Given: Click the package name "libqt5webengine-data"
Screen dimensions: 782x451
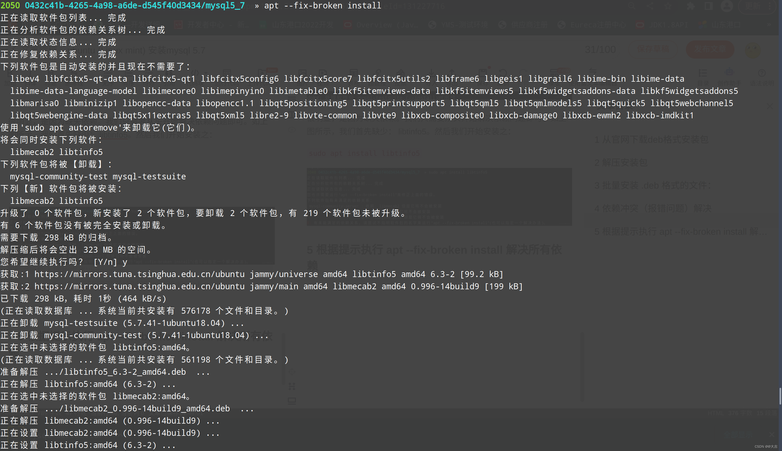Looking at the screenshot, I should click(59, 116).
